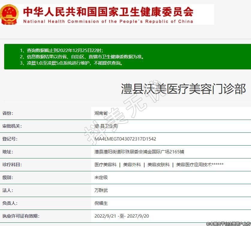Click the national emblem icon in header
This screenshot has width=251, height=226.
click(x=10, y=14)
